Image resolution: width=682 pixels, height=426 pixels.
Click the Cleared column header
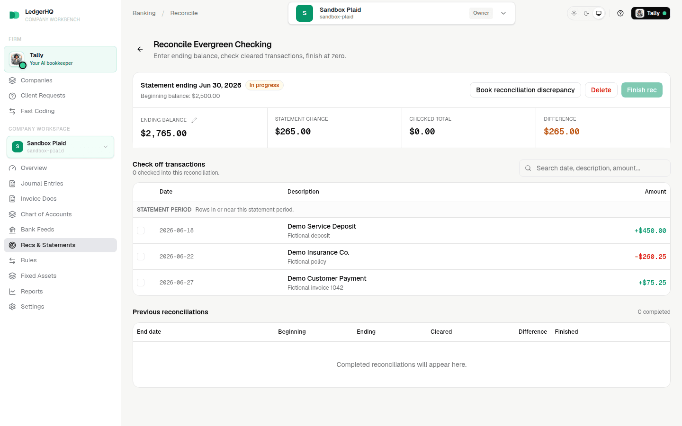coord(441,332)
